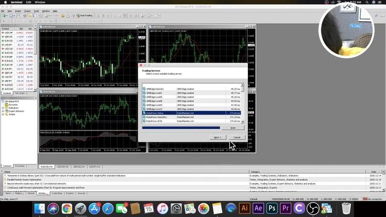Expand the Expert Advisors node in Navigator

pos(3,111)
